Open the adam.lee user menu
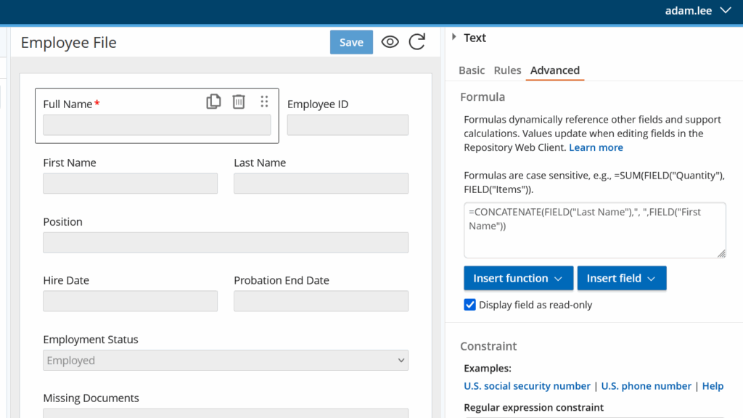Screen dimensions: 743x418 pyautogui.click(x=698, y=11)
